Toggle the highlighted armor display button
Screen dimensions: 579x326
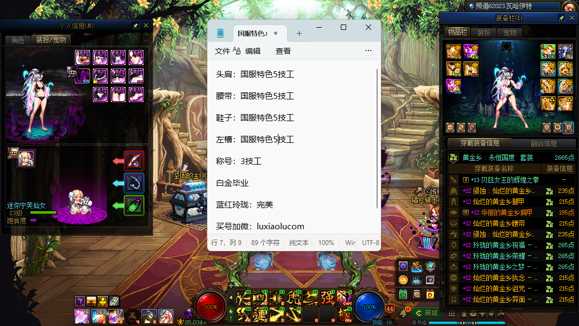pos(568,127)
